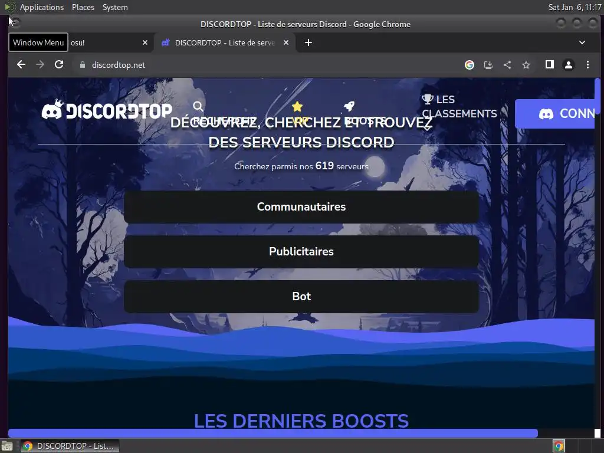Viewport: 604px width, 453px height.
Task: Bookmark this page with the star icon
Action: pyautogui.click(x=526, y=65)
